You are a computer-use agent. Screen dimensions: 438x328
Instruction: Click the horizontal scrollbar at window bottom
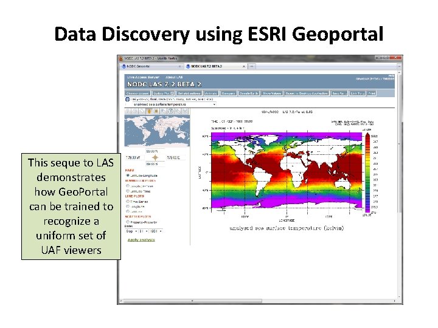click(x=192, y=301)
